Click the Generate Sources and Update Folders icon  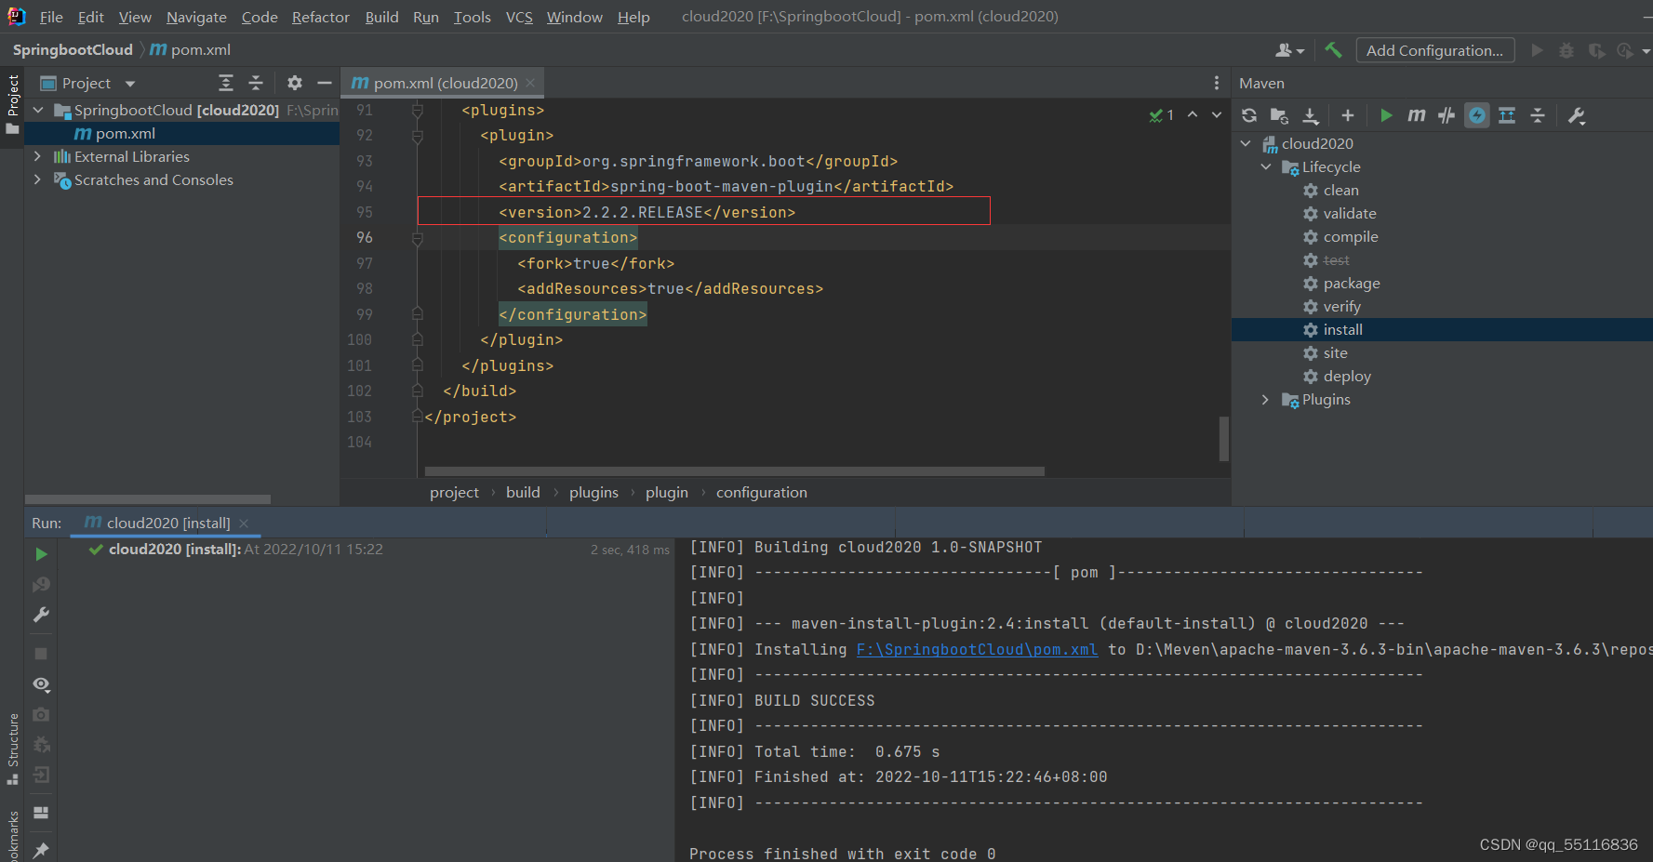1279,115
